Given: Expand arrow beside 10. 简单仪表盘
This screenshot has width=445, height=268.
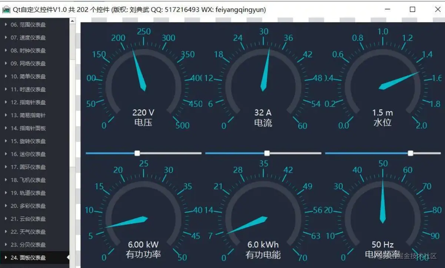Looking at the screenshot, I should pos(6,76).
